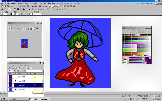This screenshot has height=101, width=162.
Task: Click the red Zoom in magnifier
Action: click(x=33, y=6)
